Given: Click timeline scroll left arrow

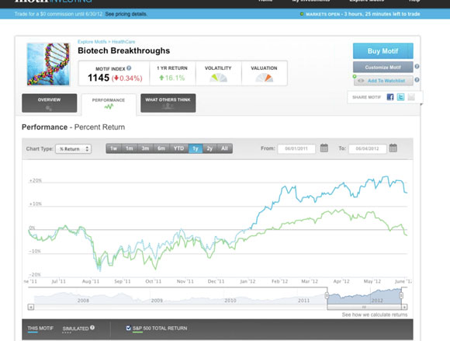Looking at the screenshot, I should 31,307.
